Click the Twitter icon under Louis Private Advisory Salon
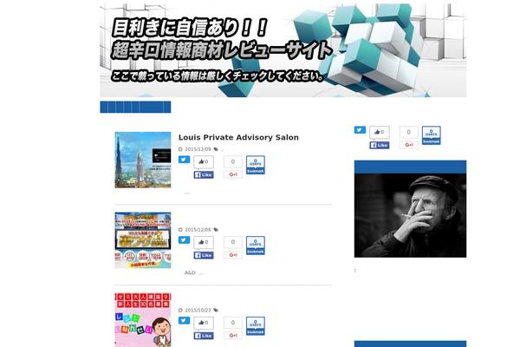The height and width of the screenshot is (347, 520). [184, 160]
